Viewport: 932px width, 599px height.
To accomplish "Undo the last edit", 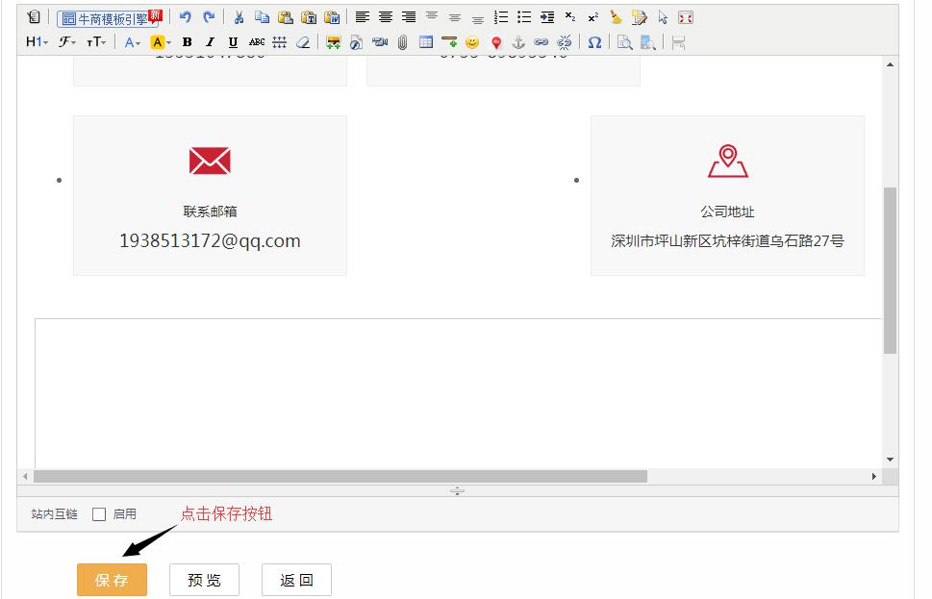I will point(186,17).
